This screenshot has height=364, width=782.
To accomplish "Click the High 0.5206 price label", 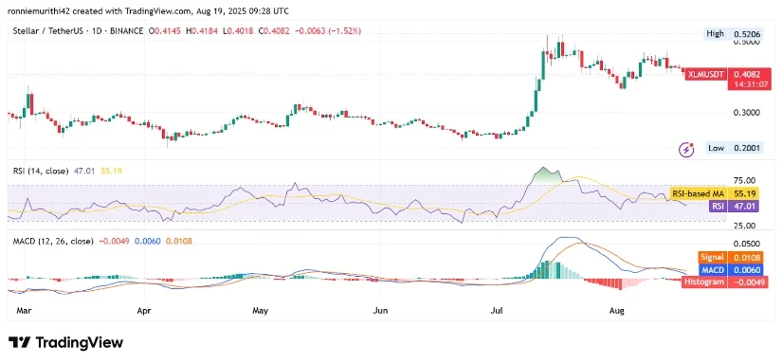I will (733, 34).
